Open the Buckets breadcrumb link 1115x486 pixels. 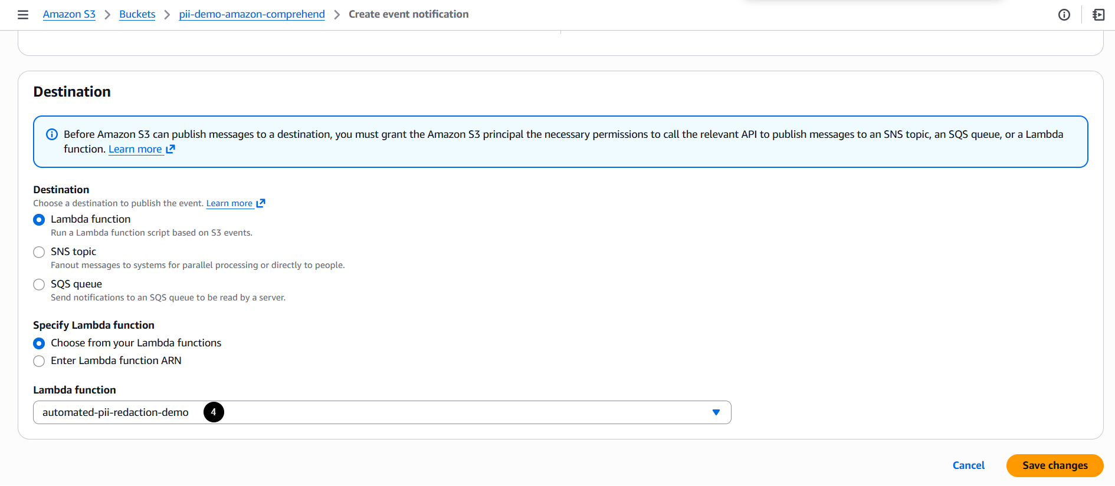[x=137, y=14]
